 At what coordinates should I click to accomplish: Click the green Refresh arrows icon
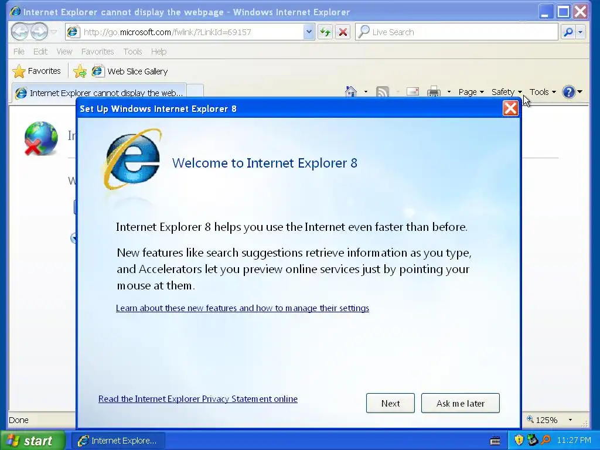[x=325, y=32]
